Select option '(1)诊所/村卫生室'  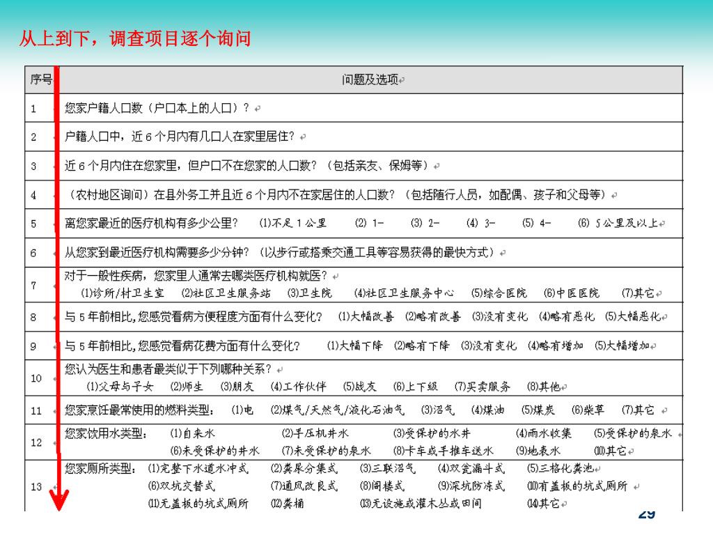[x=123, y=293]
